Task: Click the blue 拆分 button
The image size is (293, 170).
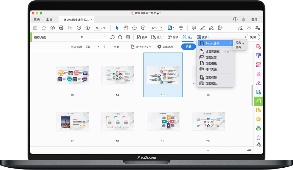Action: pyautogui.click(x=188, y=47)
